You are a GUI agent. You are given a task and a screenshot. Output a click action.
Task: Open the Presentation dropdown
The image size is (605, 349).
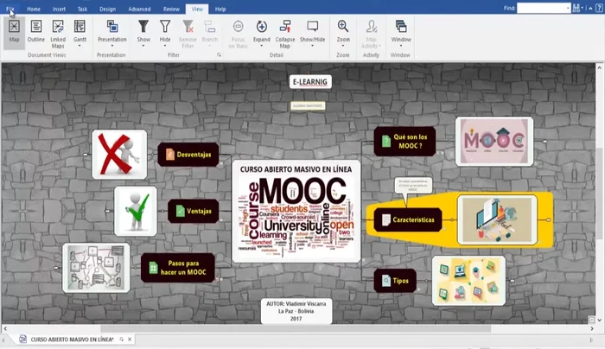pos(111,40)
